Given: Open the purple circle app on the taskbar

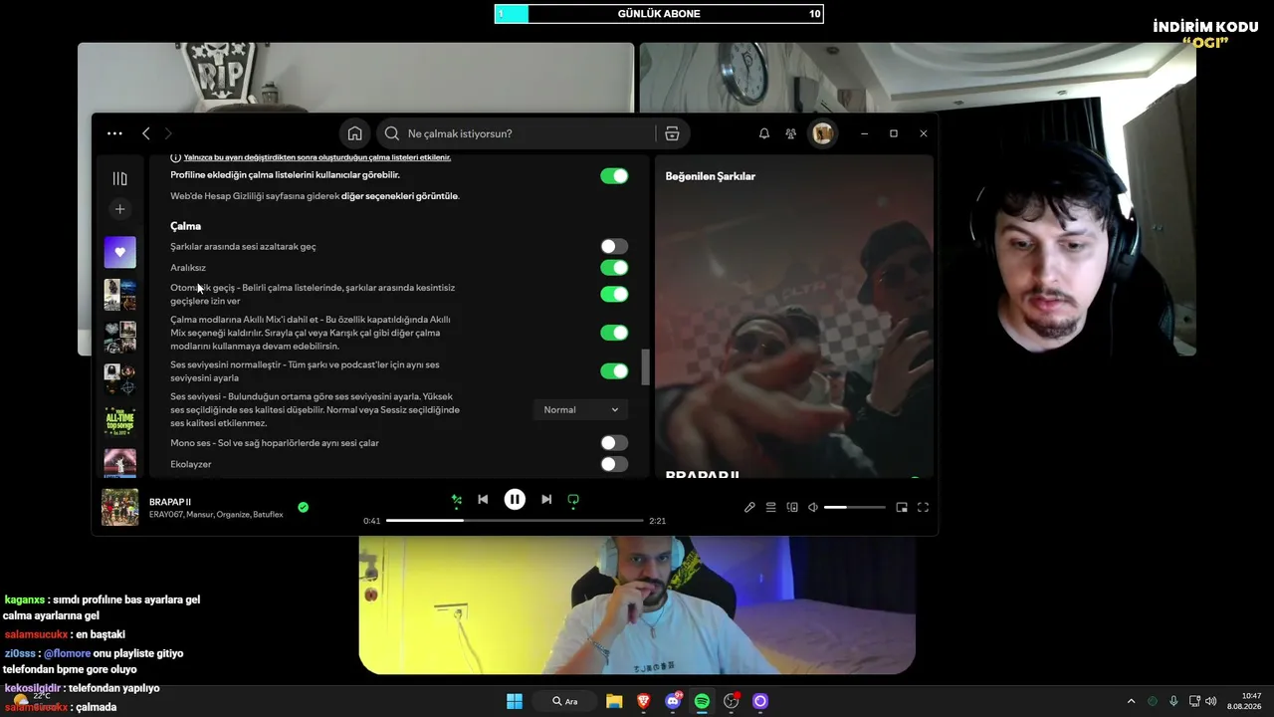Looking at the screenshot, I should click(x=760, y=701).
